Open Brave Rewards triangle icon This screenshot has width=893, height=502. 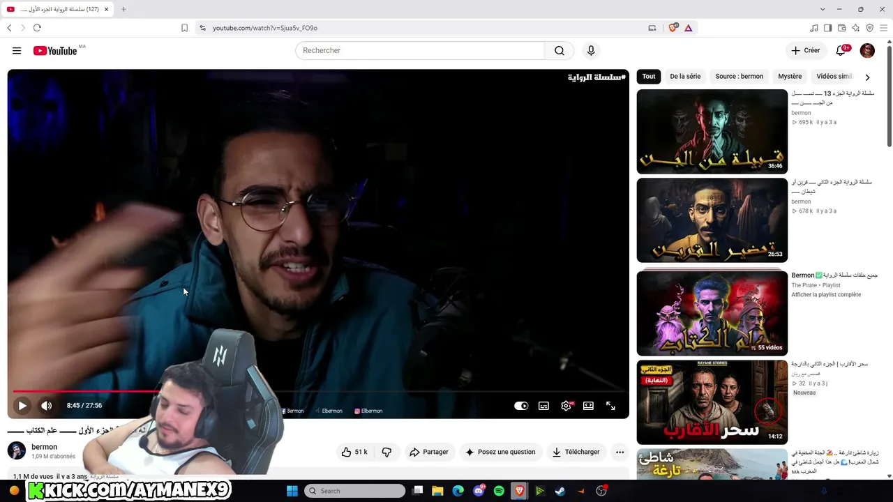(688, 28)
